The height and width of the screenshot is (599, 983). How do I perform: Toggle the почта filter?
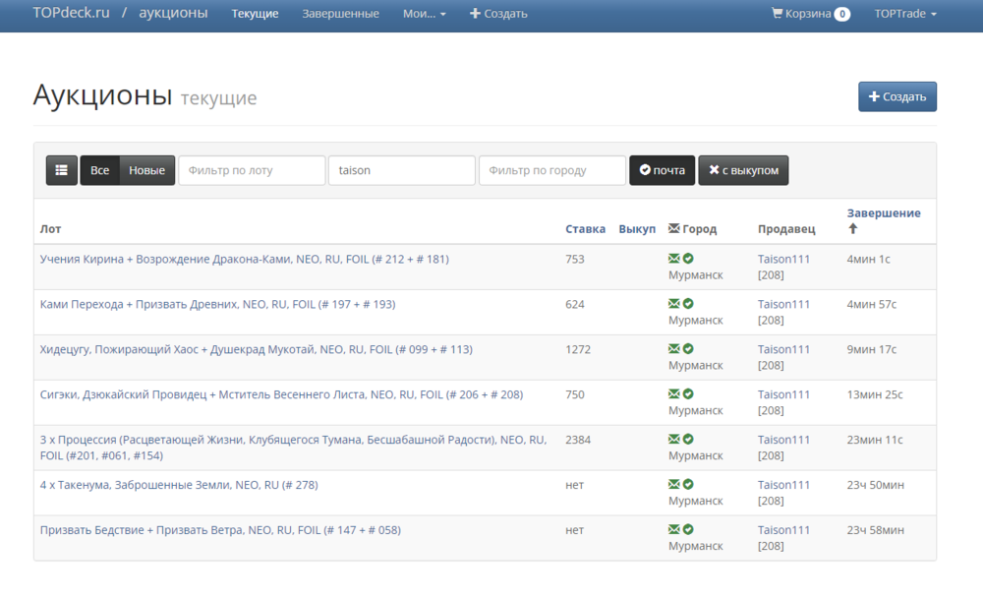click(662, 170)
